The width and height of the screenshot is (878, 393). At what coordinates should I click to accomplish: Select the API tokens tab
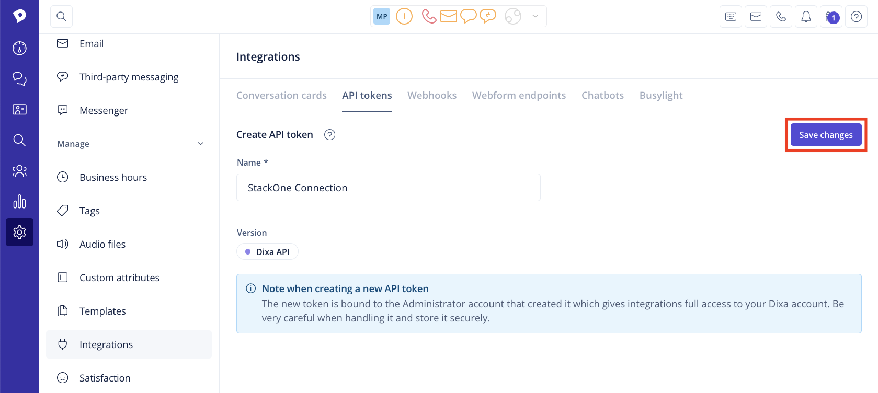367,95
